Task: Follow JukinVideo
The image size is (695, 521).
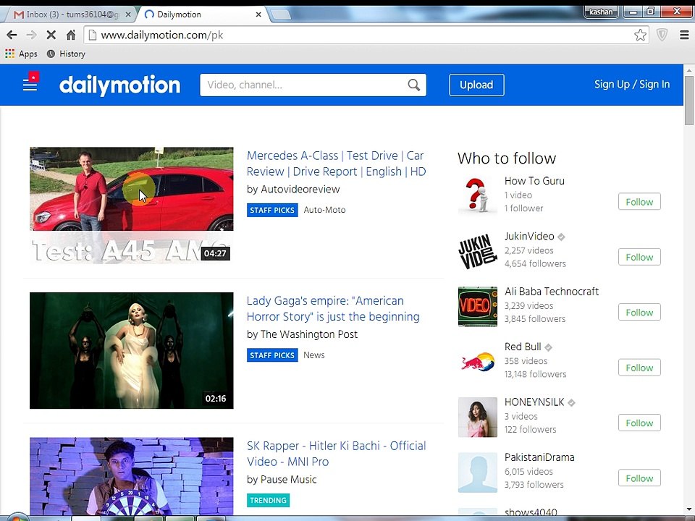Action: tap(639, 257)
